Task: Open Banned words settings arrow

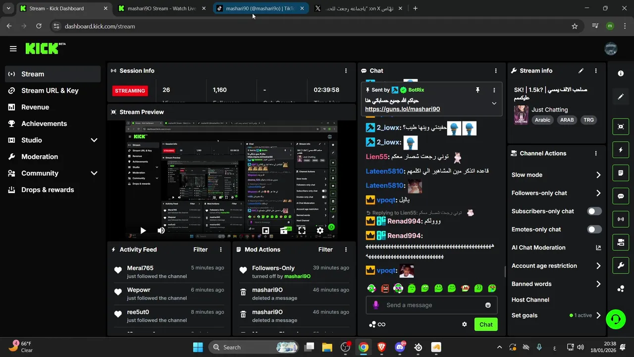Action: [x=598, y=284]
